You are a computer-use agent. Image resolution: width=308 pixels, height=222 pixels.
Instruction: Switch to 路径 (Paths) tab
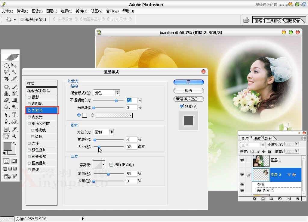(269, 138)
